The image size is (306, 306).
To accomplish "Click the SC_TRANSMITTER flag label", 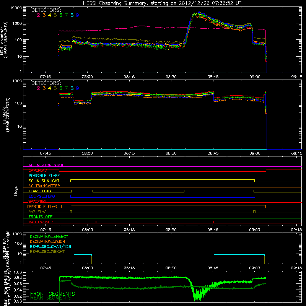I will pos(44,186).
